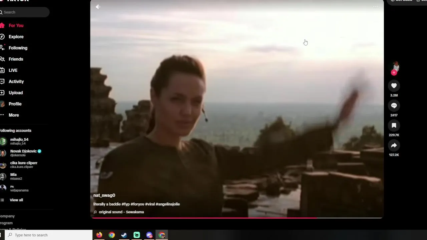Share video using the arrow icon

point(394,145)
